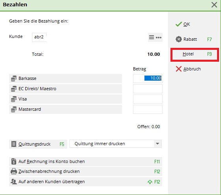
Task: Expand the Quittung immer drucken dropdown arrow
Action: coord(157,144)
